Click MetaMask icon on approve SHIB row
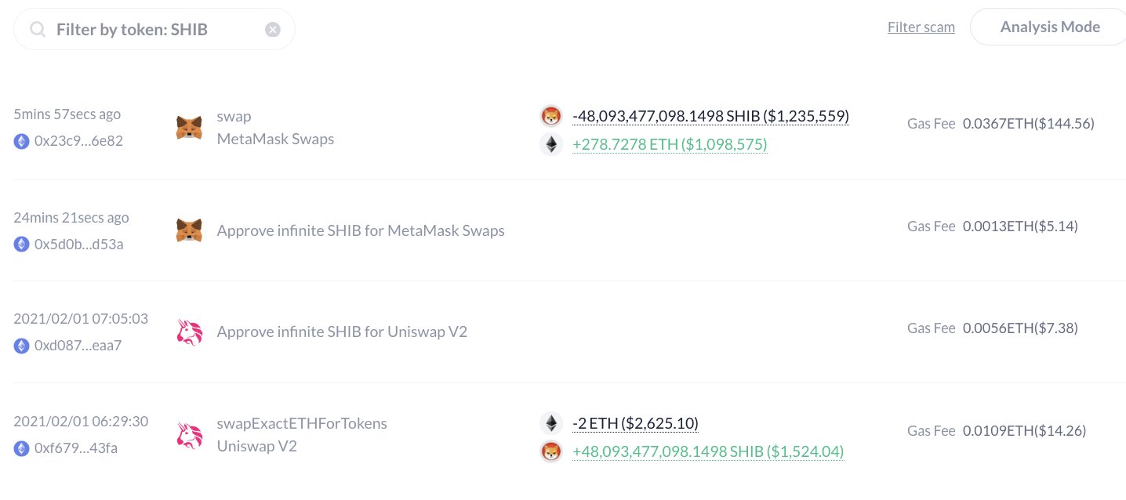This screenshot has height=500, width=1126. tap(189, 230)
